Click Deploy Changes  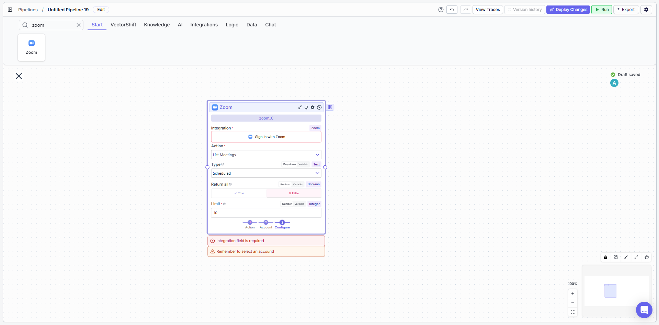(568, 10)
